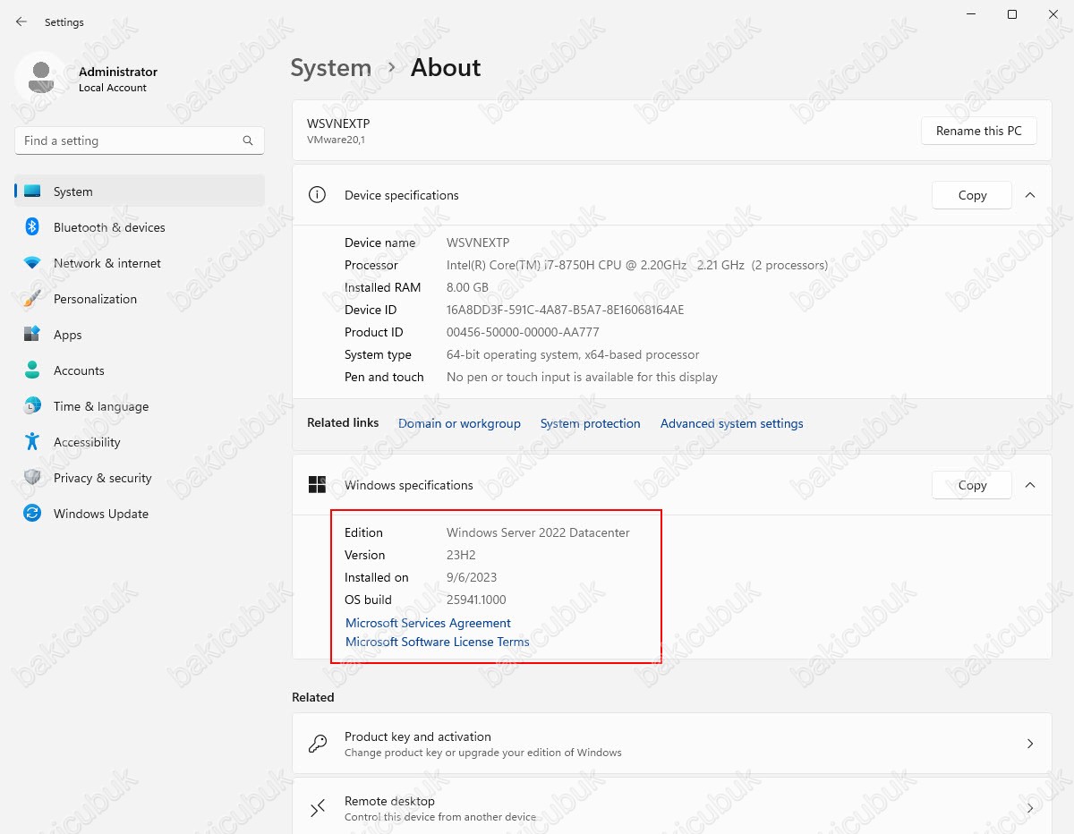Screen dimensions: 1074x834
Task: Minimize the Settings window
Action: [x=971, y=14]
